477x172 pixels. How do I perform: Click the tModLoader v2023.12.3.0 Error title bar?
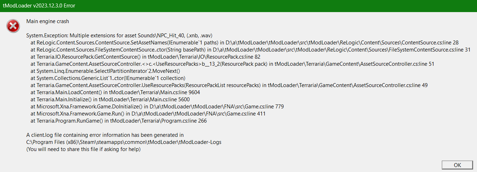pyautogui.click(x=39, y=6)
